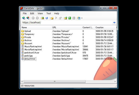Click the folder icon with green plus

pos(66,18)
